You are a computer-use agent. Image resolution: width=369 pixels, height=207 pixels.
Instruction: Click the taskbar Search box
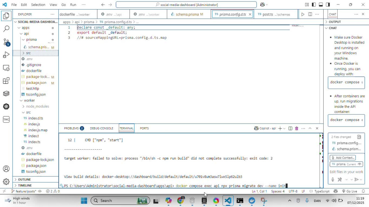pyautogui.click(x=120, y=201)
